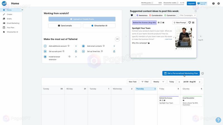This screenshot has width=223, height=125.
Task: Open the help question mark icon in header
Action: click(x=213, y=3)
